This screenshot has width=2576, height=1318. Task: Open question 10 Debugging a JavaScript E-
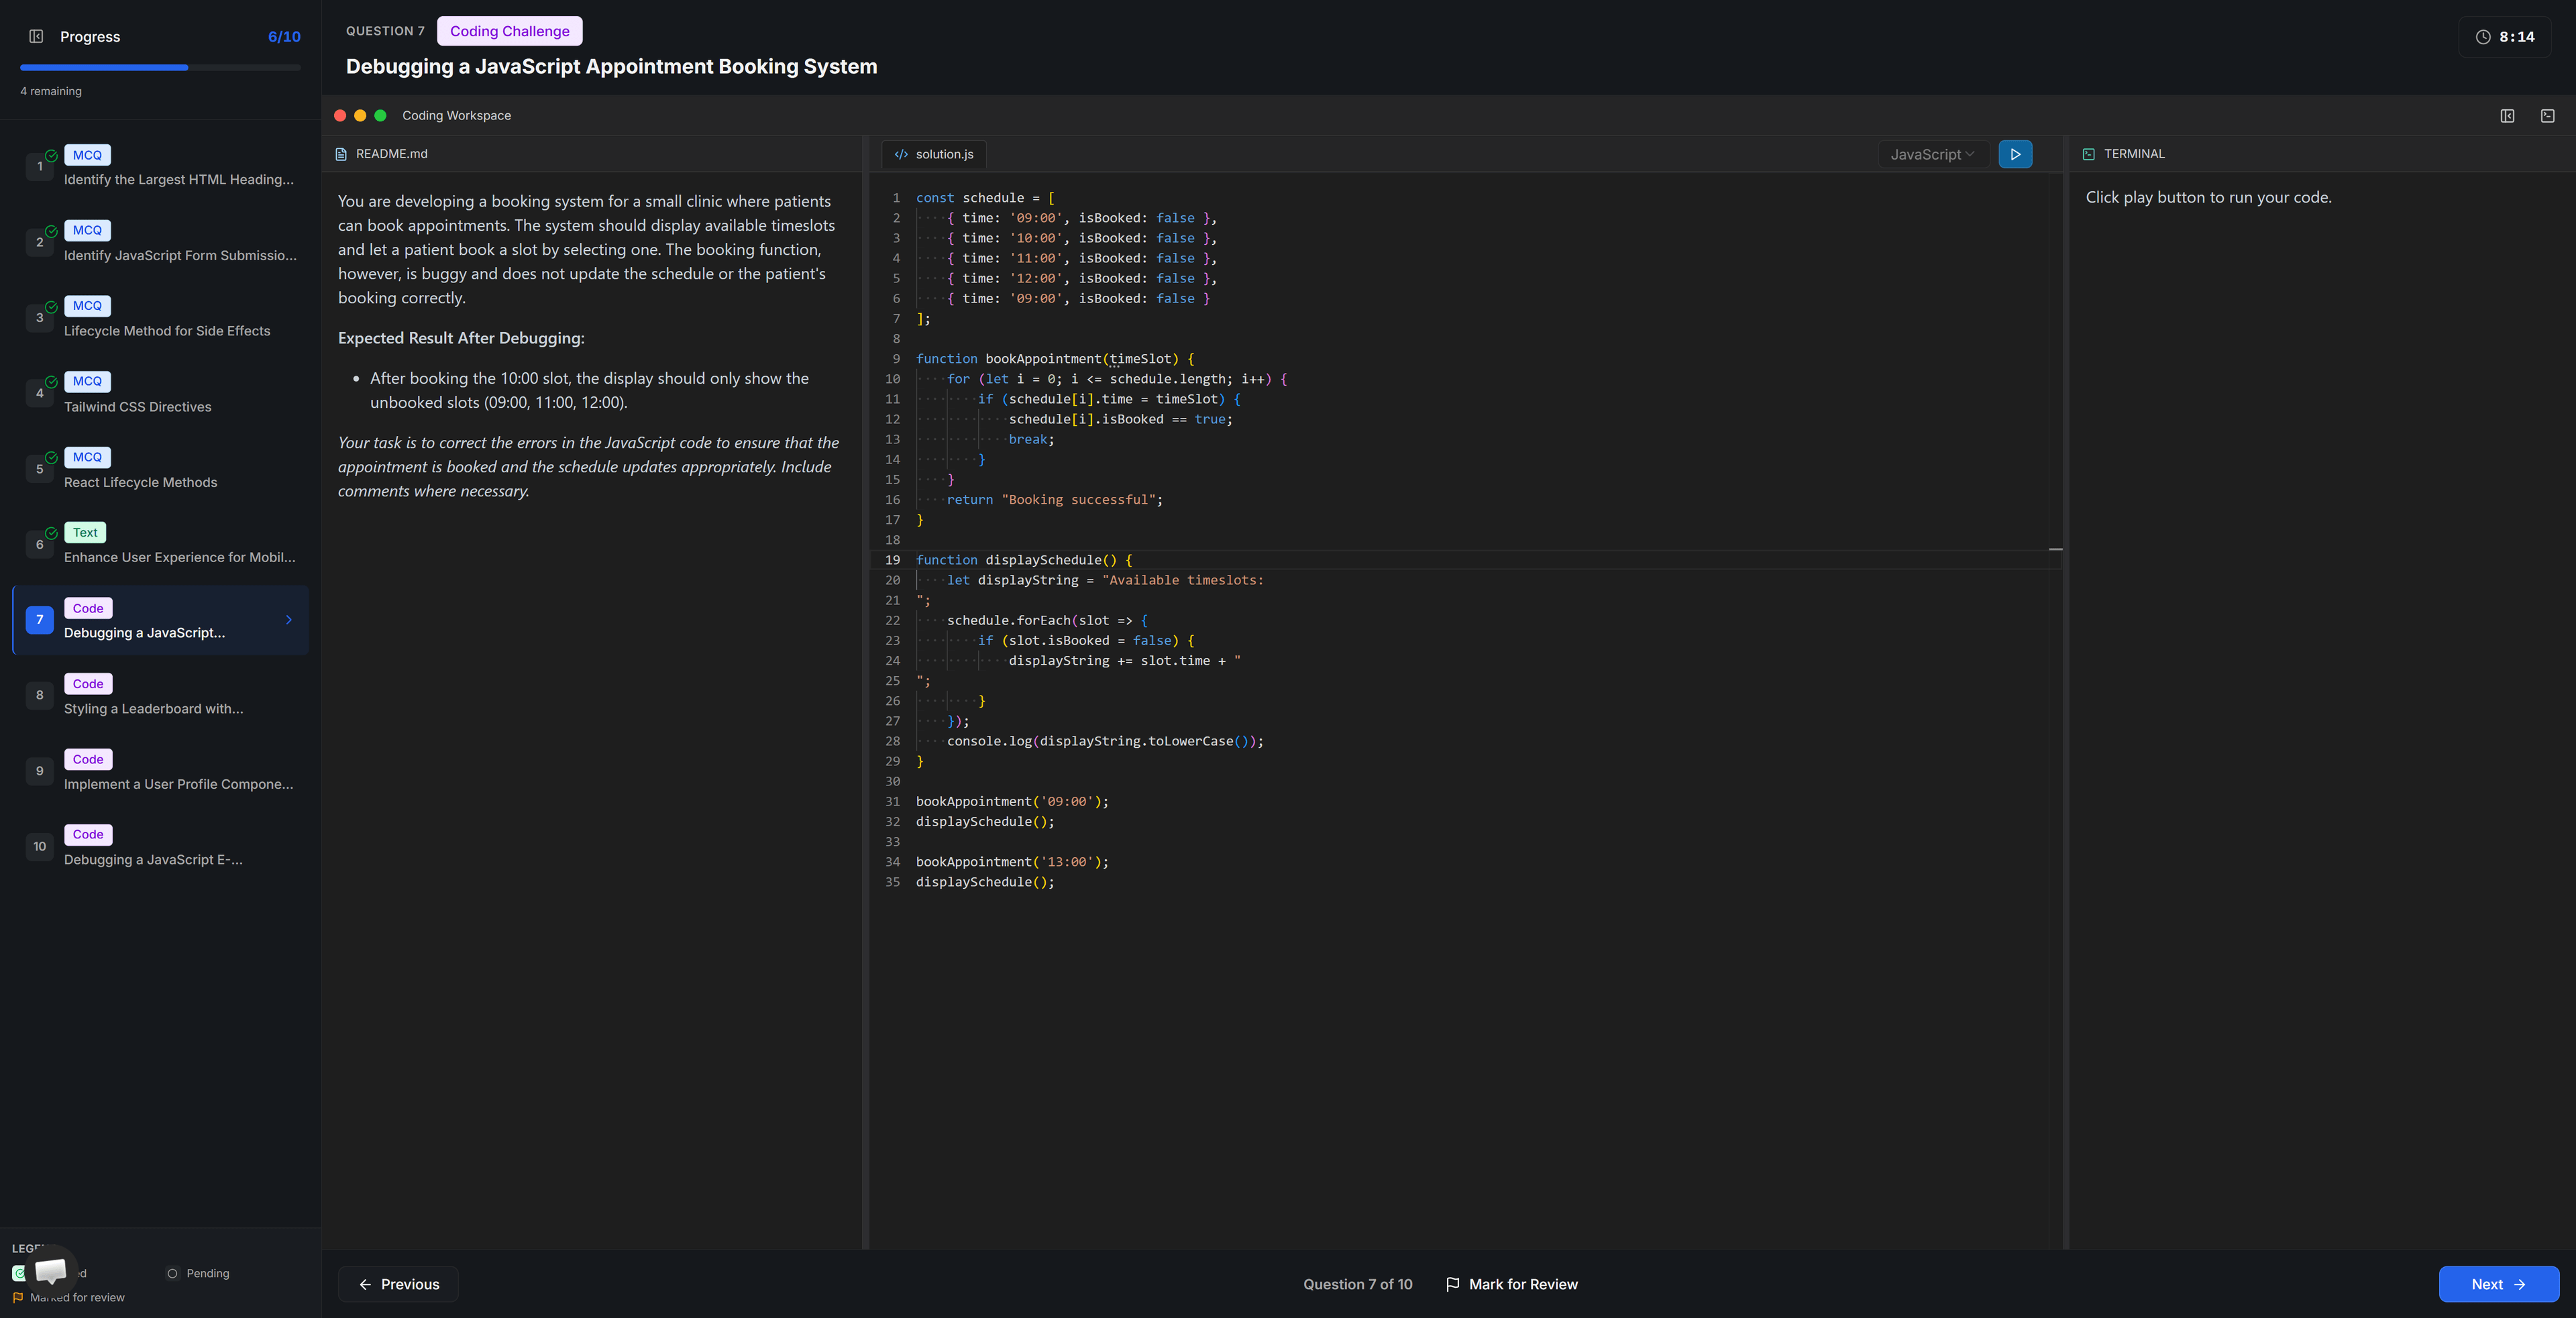161,846
